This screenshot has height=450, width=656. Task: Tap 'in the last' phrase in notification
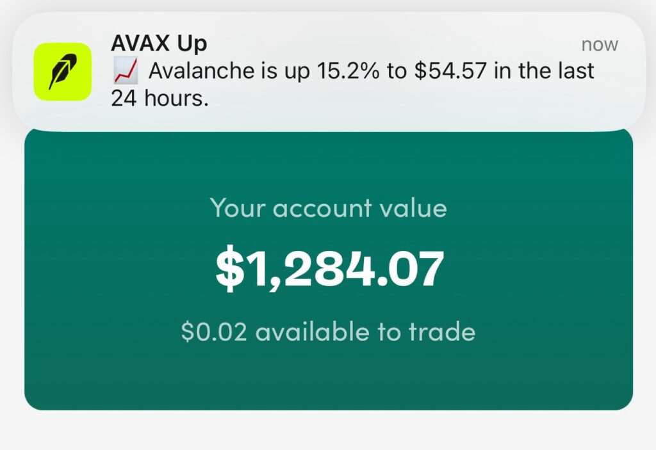[545, 70]
